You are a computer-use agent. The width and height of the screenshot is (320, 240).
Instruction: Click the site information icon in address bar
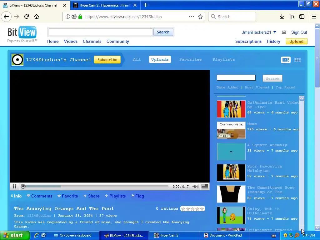(x=67, y=17)
